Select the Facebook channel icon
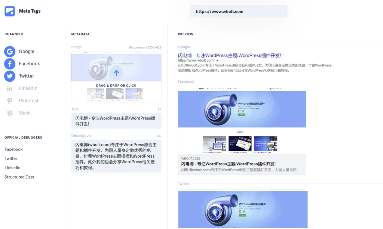This screenshot has height=229, width=383. 10,64
